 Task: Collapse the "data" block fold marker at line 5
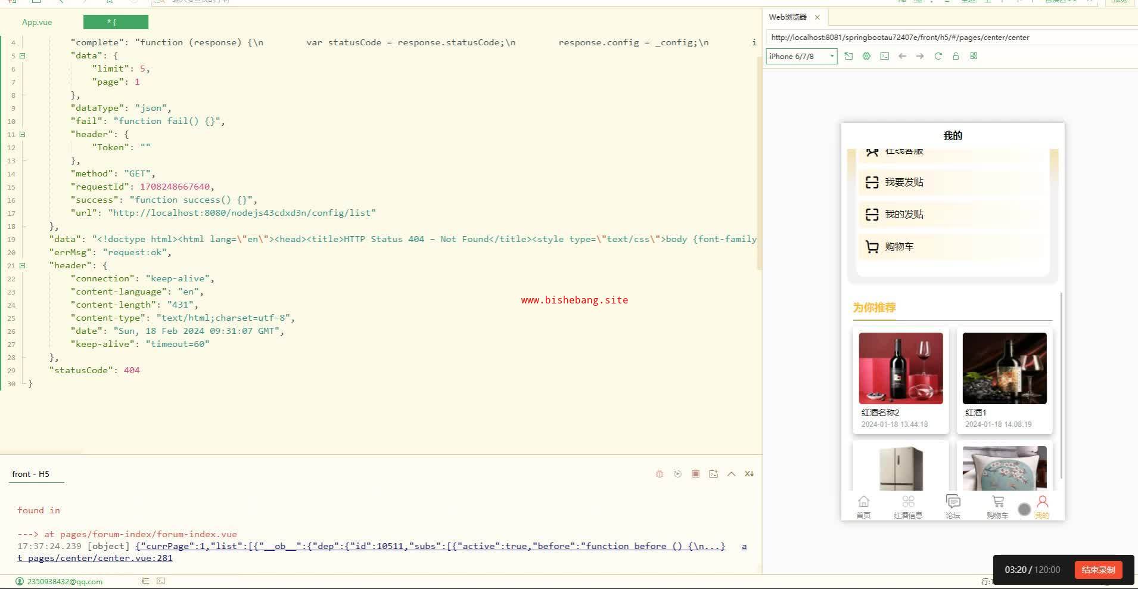23,55
